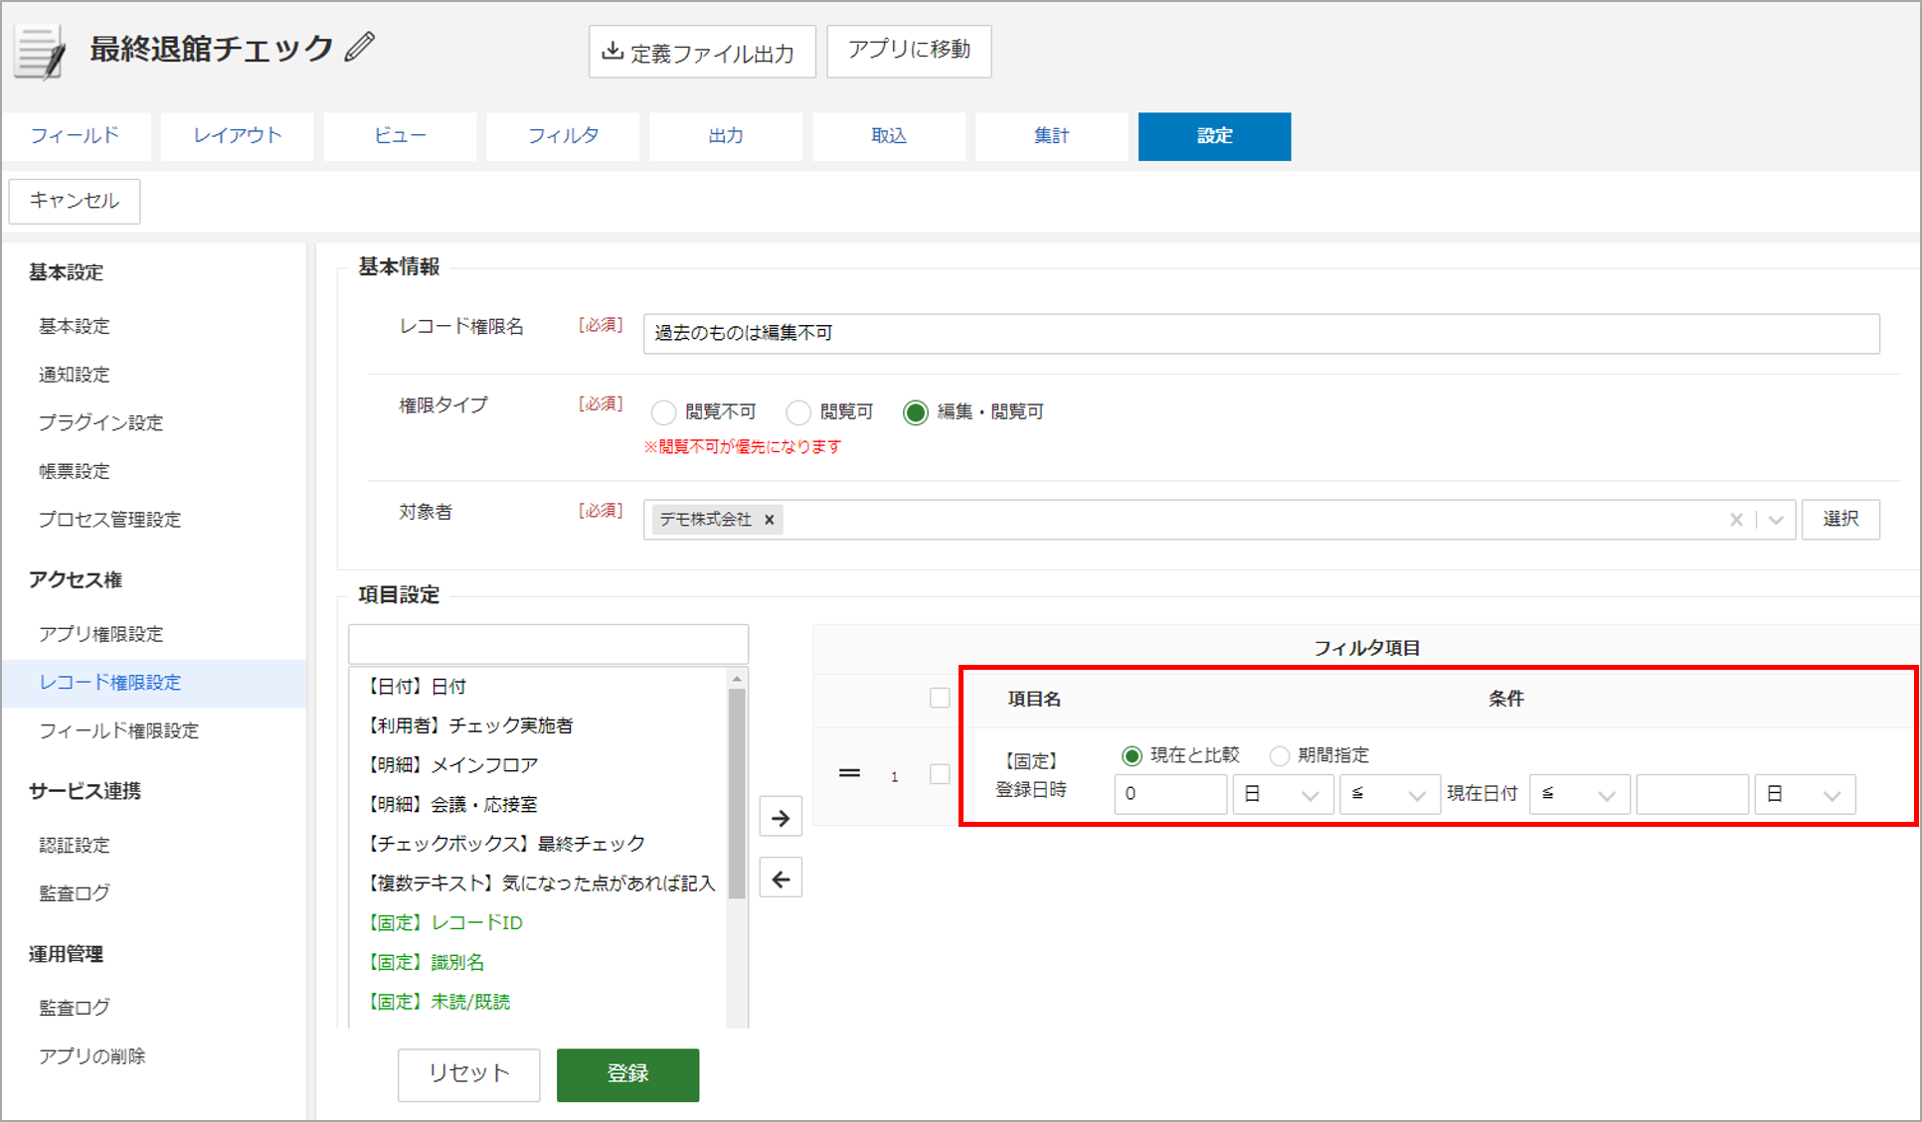
Task: Grab the row 1 reorder handle icon
Action: click(x=849, y=773)
